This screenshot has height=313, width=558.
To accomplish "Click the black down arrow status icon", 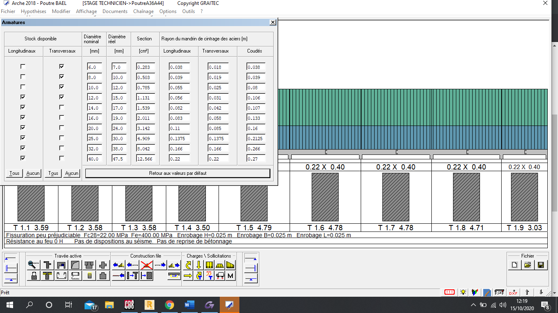I will pyautogui.click(x=541, y=292).
